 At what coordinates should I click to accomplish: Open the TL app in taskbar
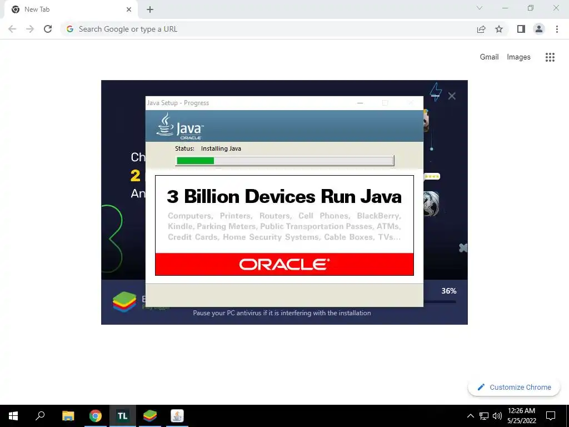point(123,416)
